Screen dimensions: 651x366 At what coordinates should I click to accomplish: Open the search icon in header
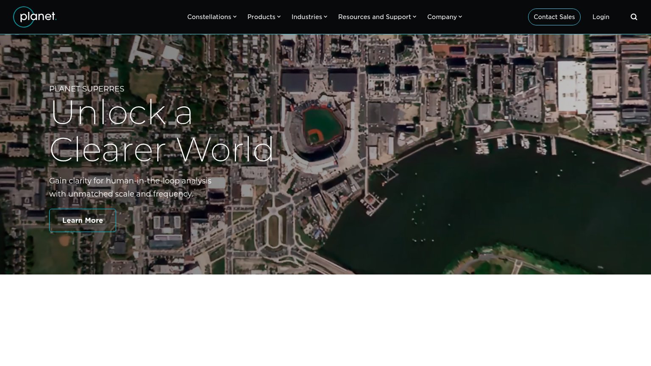634,17
